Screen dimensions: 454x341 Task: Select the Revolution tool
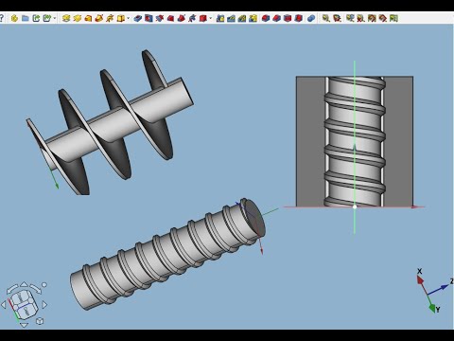77,18
